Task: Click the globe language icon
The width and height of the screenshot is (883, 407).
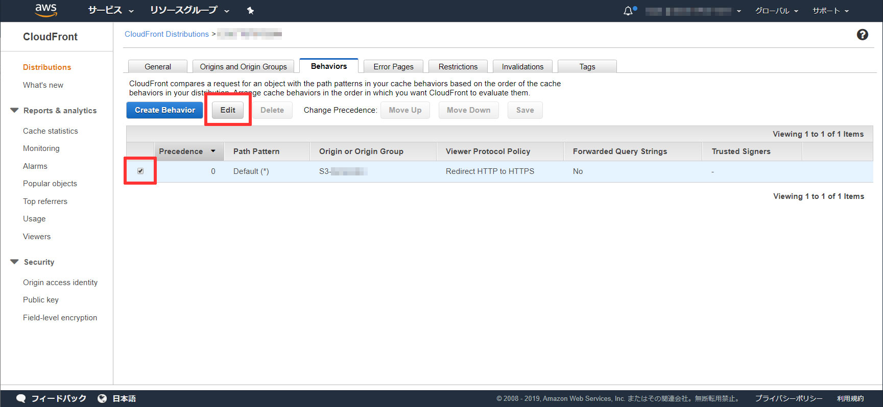Action: [x=102, y=398]
